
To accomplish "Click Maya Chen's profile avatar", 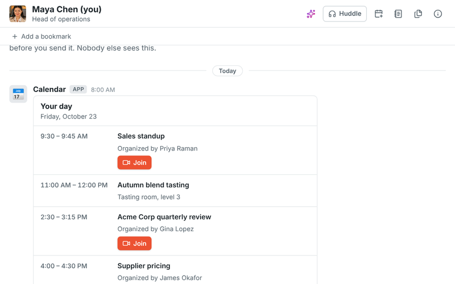I will coord(18,14).
